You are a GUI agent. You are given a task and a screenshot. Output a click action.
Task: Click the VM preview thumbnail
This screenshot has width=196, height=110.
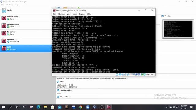pyautogui.click(x=178, y=29)
